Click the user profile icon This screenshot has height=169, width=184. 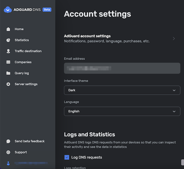(8, 163)
